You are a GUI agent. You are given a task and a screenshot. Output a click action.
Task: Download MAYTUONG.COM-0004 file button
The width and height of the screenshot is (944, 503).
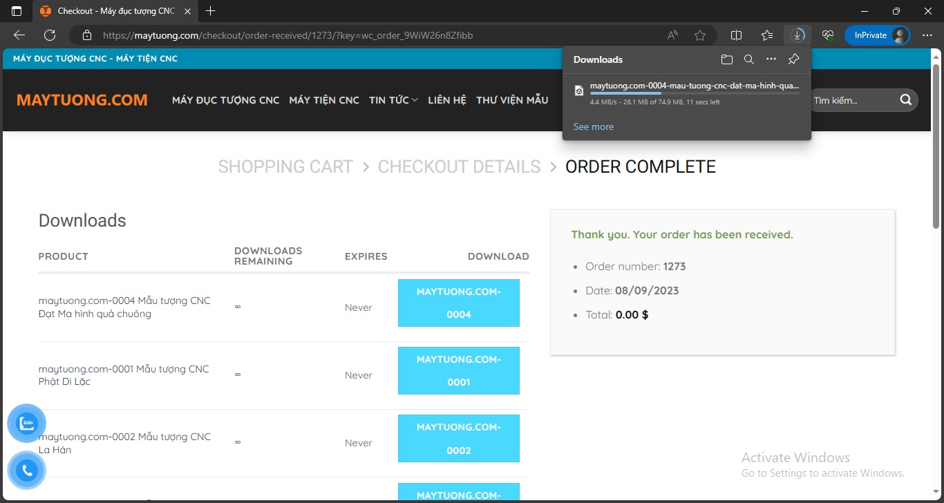point(459,303)
